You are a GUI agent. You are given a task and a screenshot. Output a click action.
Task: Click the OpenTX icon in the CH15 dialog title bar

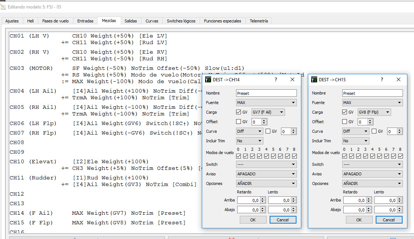(314, 79)
